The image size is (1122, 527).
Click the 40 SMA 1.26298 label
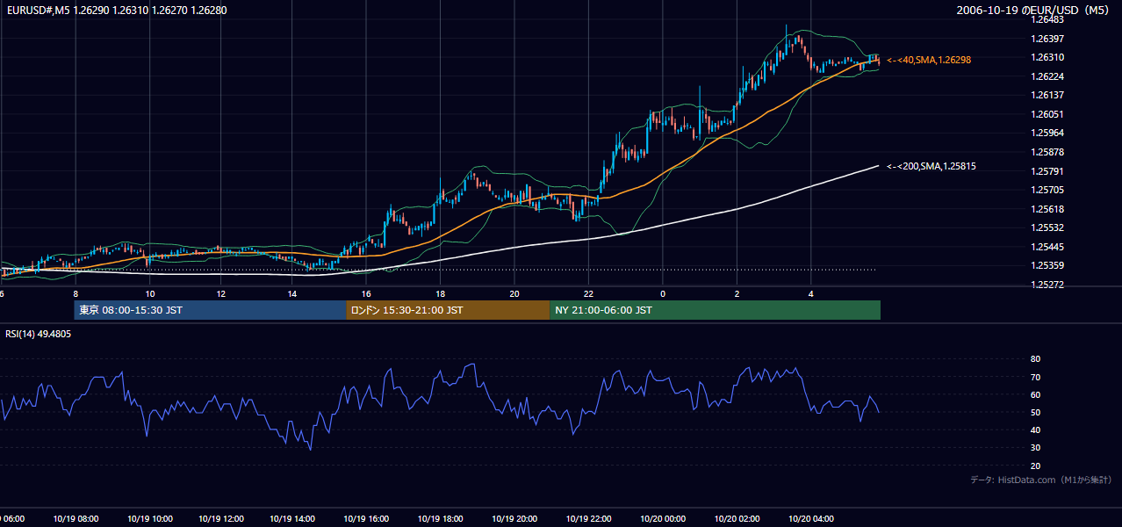click(x=929, y=60)
